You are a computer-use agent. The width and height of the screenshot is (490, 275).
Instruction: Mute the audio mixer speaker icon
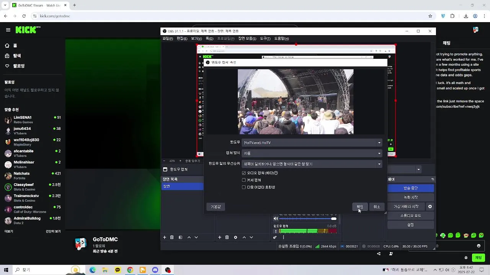tap(276, 218)
